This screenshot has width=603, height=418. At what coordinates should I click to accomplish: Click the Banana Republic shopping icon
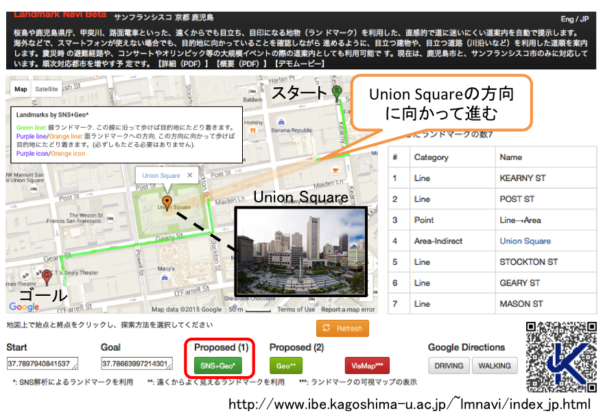point(281,122)
